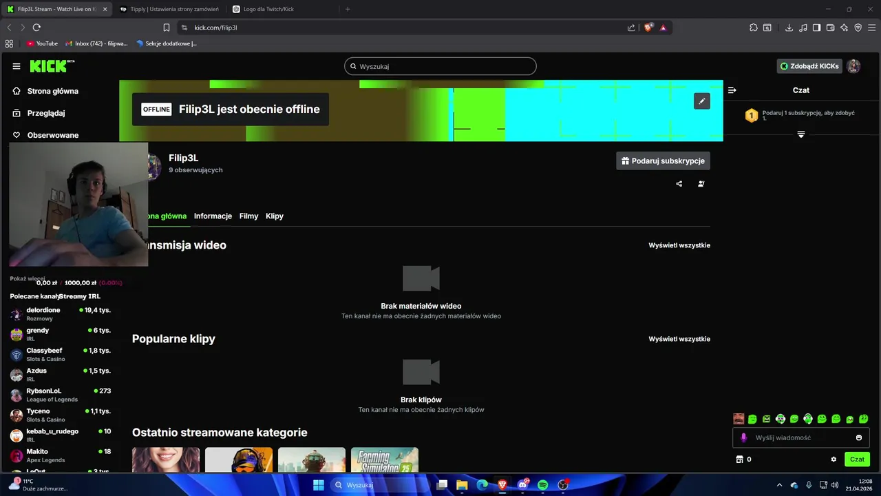Screen dimensions: 881x496
Task: Expand 'Pokaż więcej' in sidebar
Action: (x=28, y=279)
